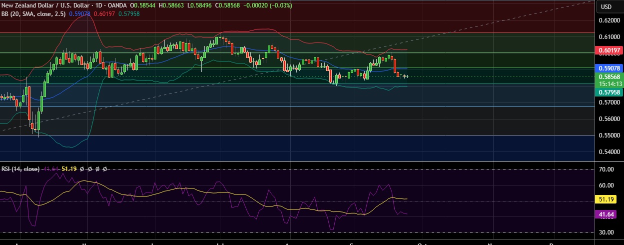Click the green 0.58568 current price label
624x245 pixels.
(609, 77)
